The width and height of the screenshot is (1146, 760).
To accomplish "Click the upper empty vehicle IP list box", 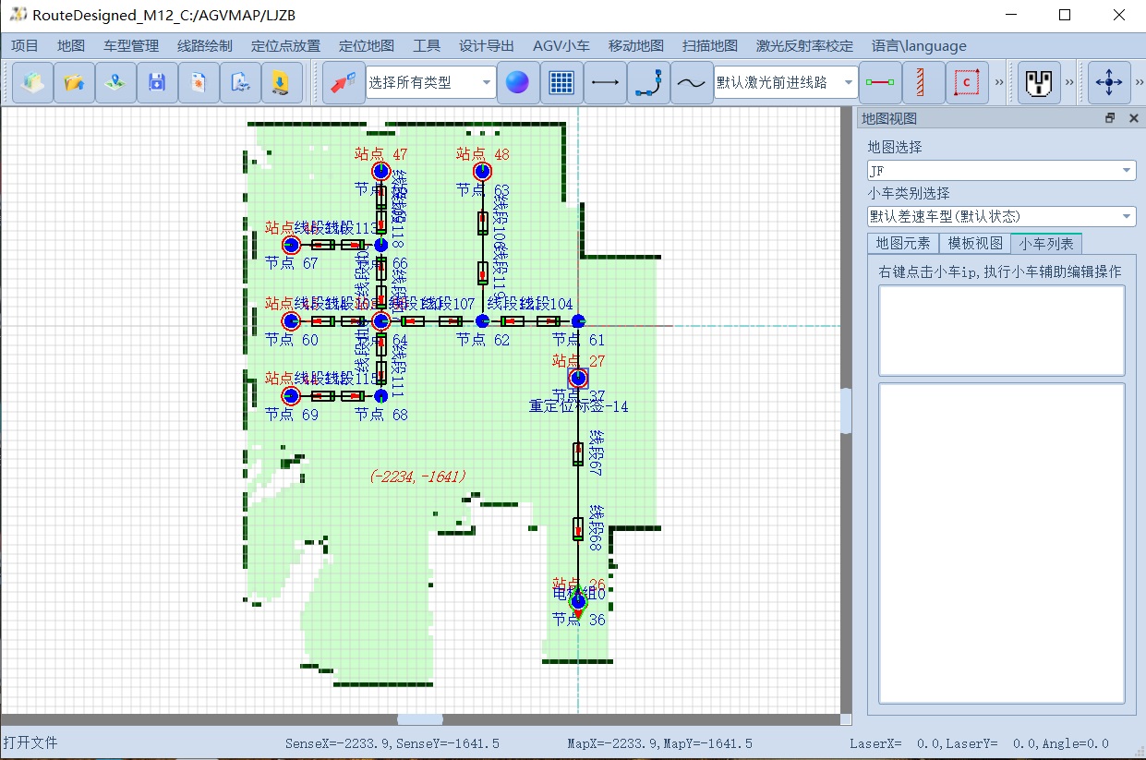I will point(1001,331).
